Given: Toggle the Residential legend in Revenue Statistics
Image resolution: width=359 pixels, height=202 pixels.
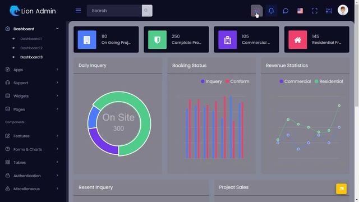Looking at the screenshot, I should pyautogui.click(x=329, y=81).
